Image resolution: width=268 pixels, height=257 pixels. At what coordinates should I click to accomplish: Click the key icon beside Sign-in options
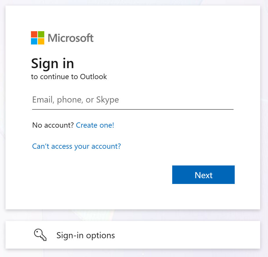point(40,235)
